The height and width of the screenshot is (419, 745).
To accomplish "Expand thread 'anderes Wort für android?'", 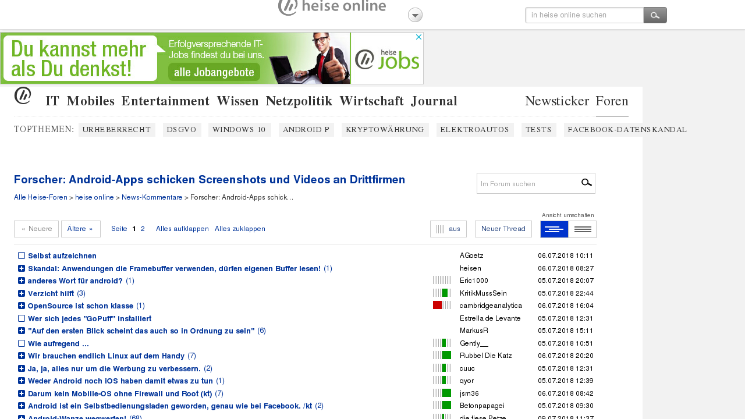I will point(22,280).
